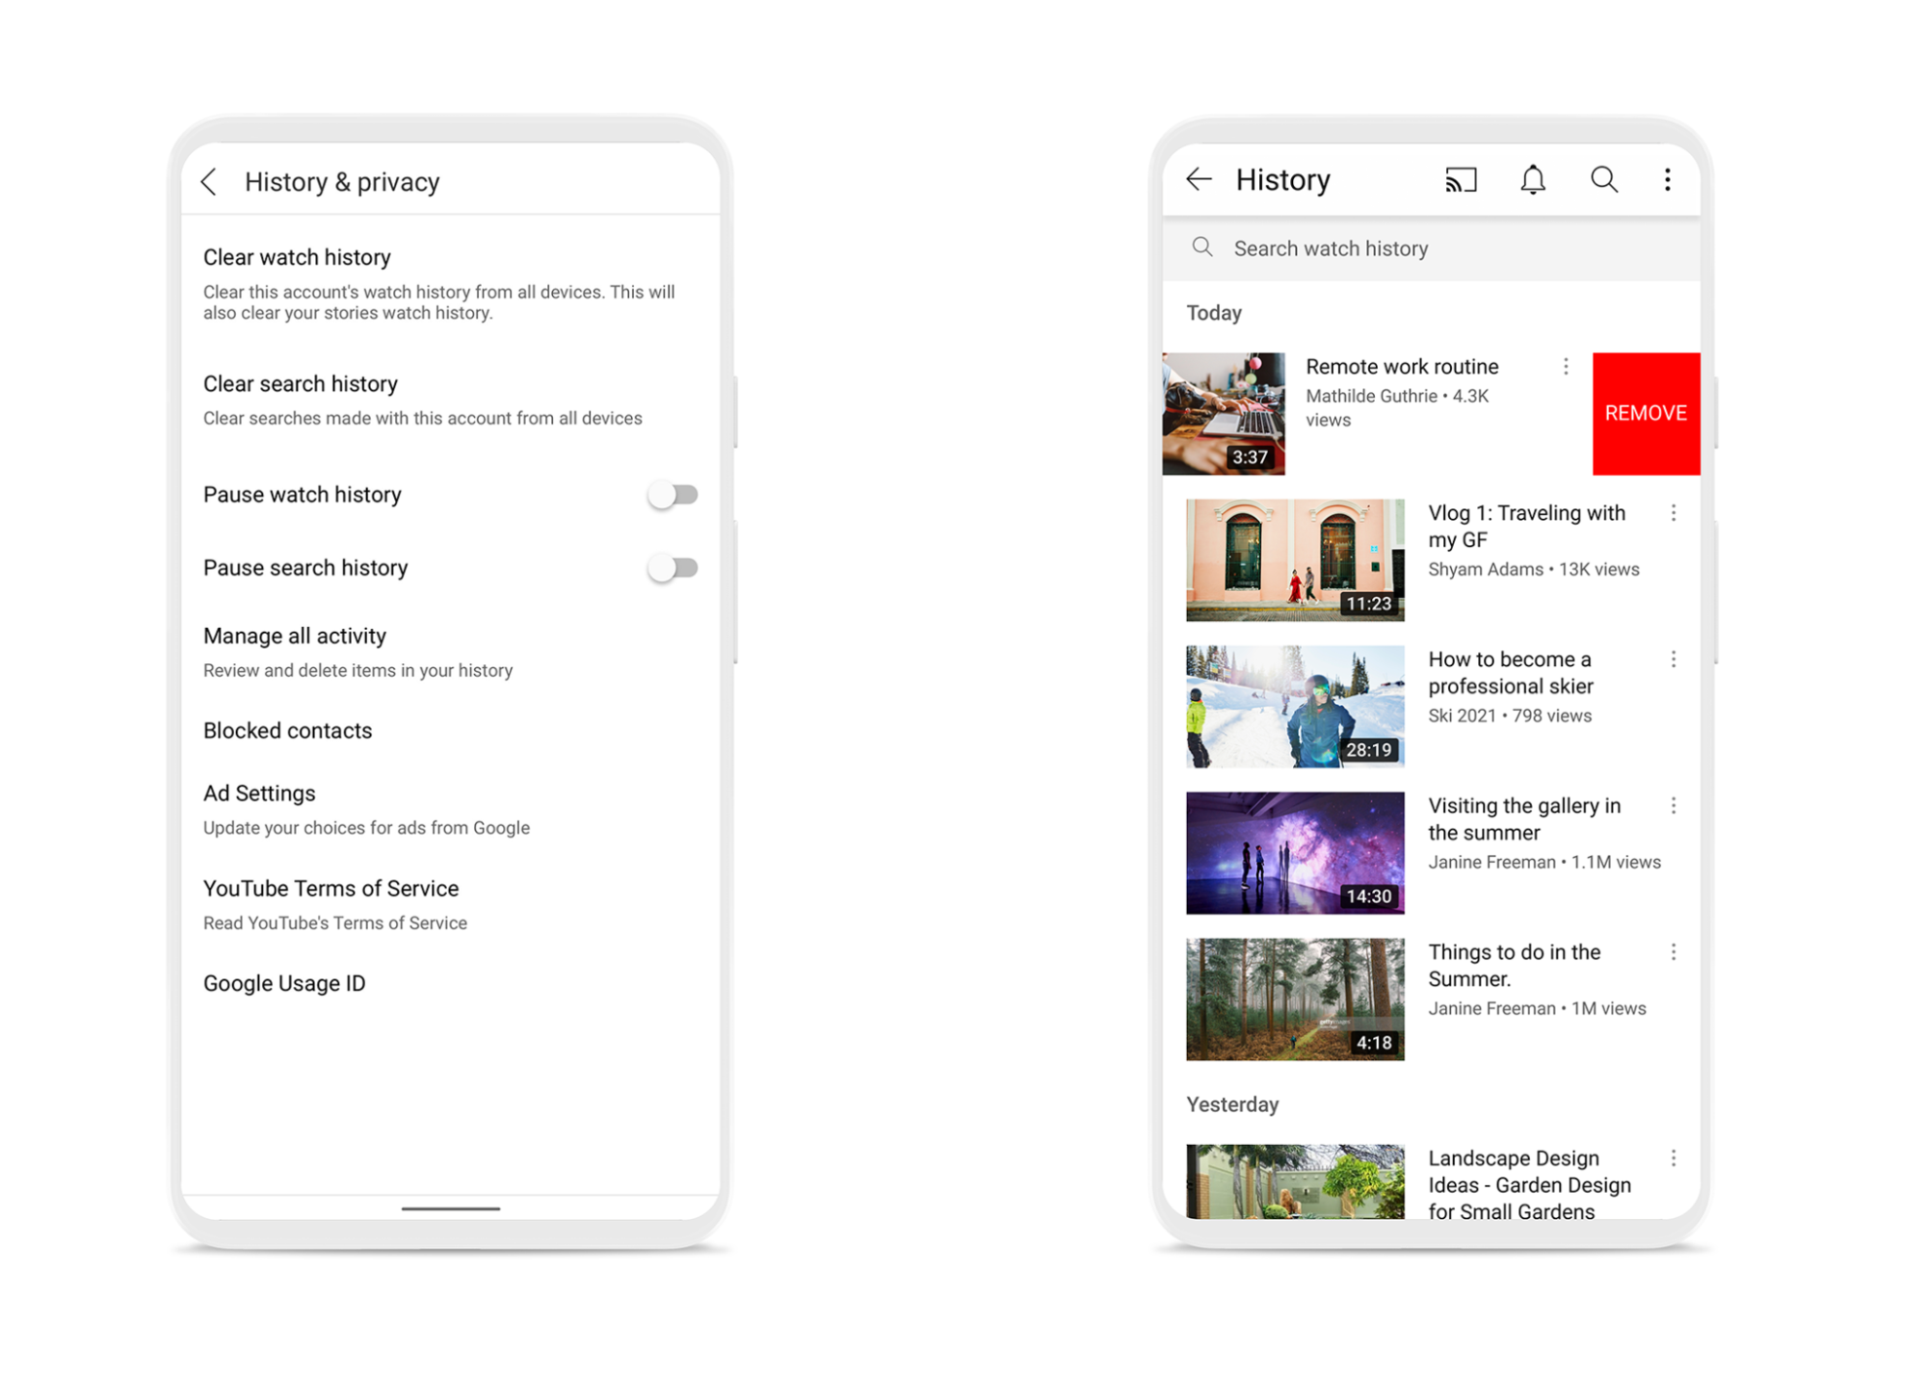Select Clear watch history option
Screen dimensions: 1926x1375
297,258
